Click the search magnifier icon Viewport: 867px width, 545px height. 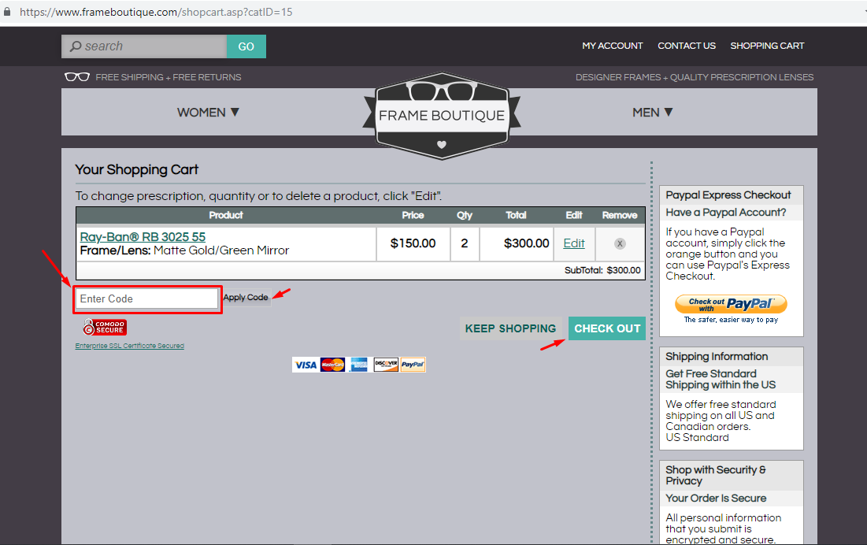click(76, 46)
